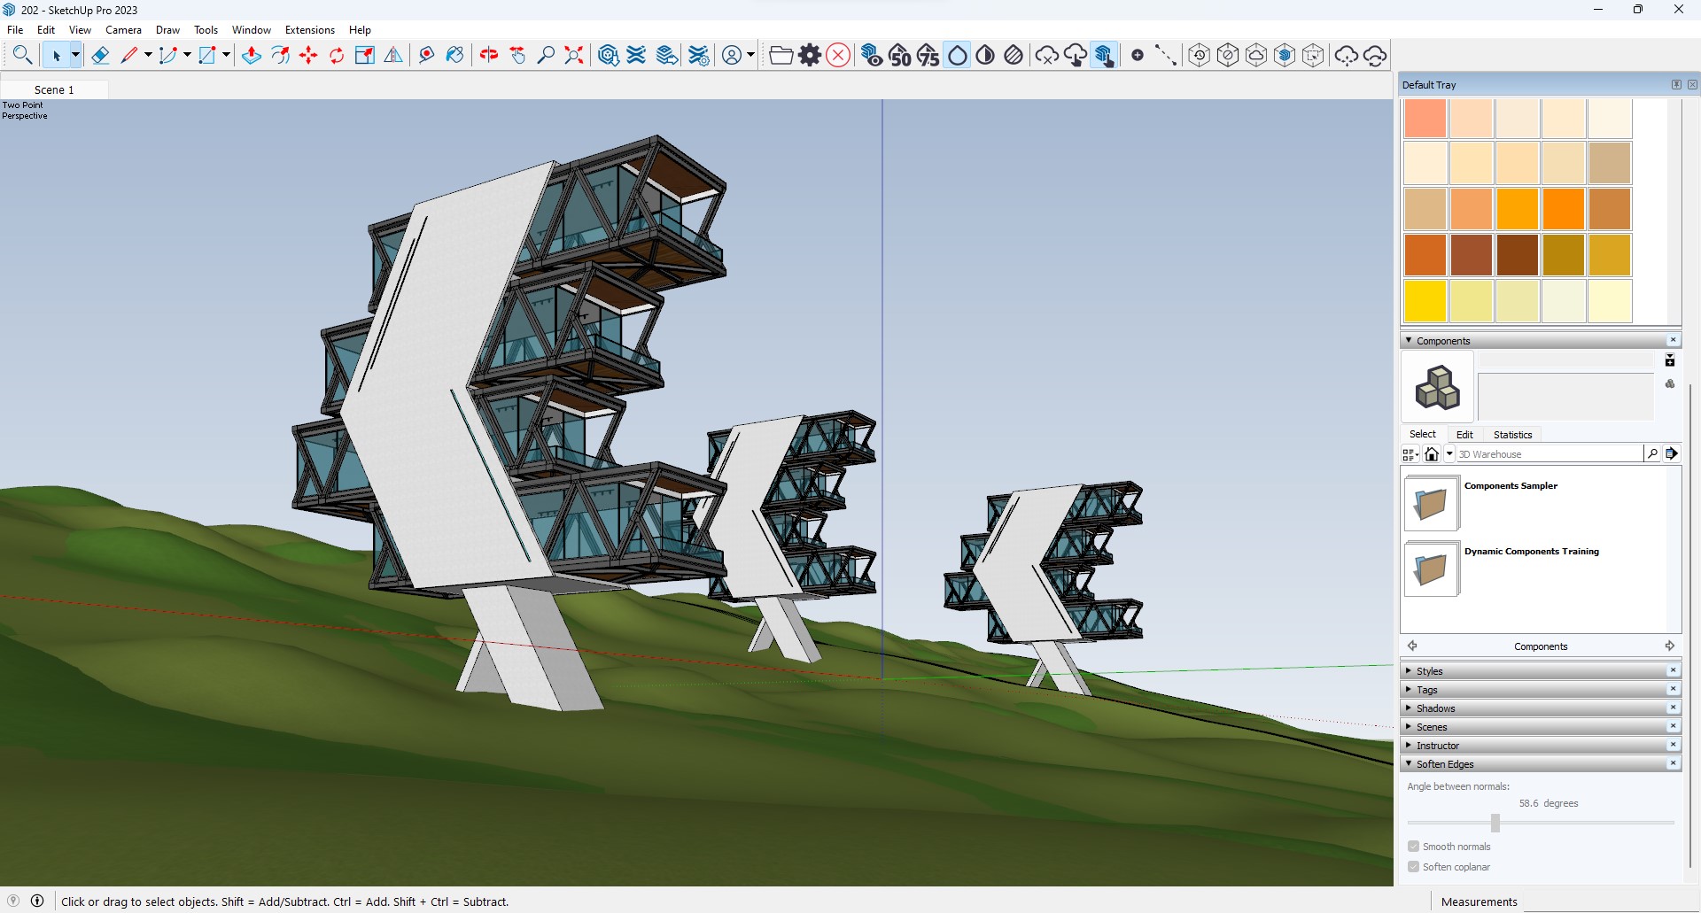Open the 3D Warehouse dropdown in Components
The height and width of the screenshot is (913, 1701).
click(1450, 453)
